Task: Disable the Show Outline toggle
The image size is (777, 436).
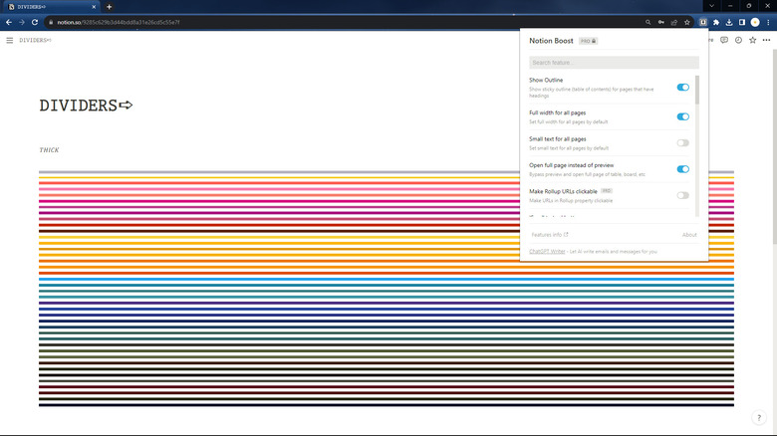Action: (x=682, y=88)
